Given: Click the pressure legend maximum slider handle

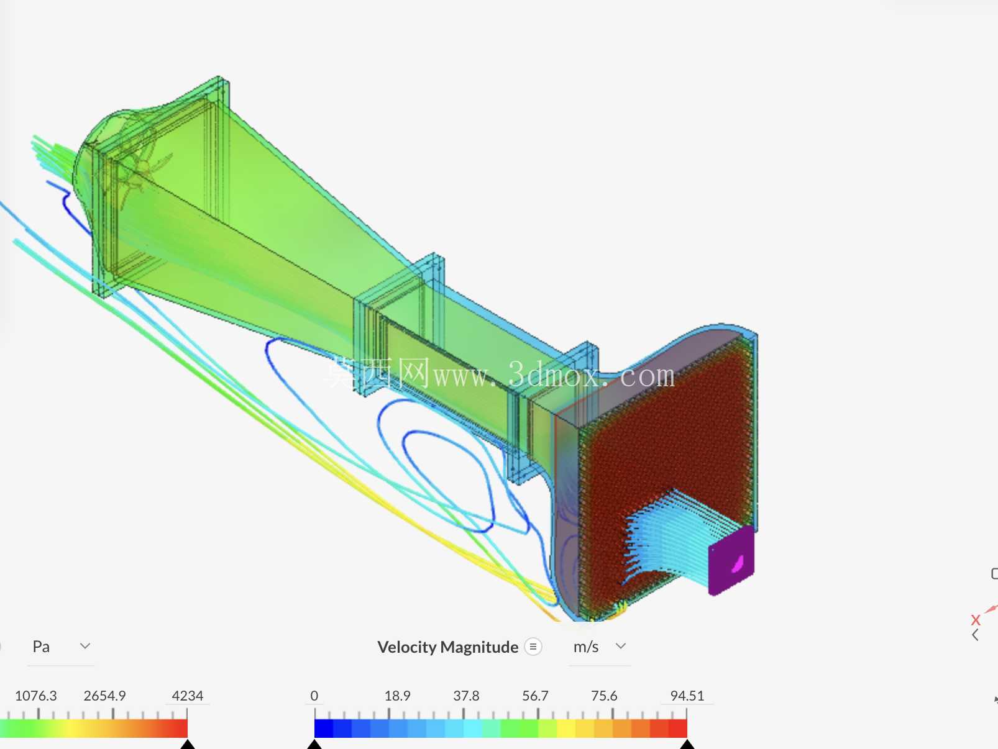Looking at the screenshot, I should tap(188, 744).
